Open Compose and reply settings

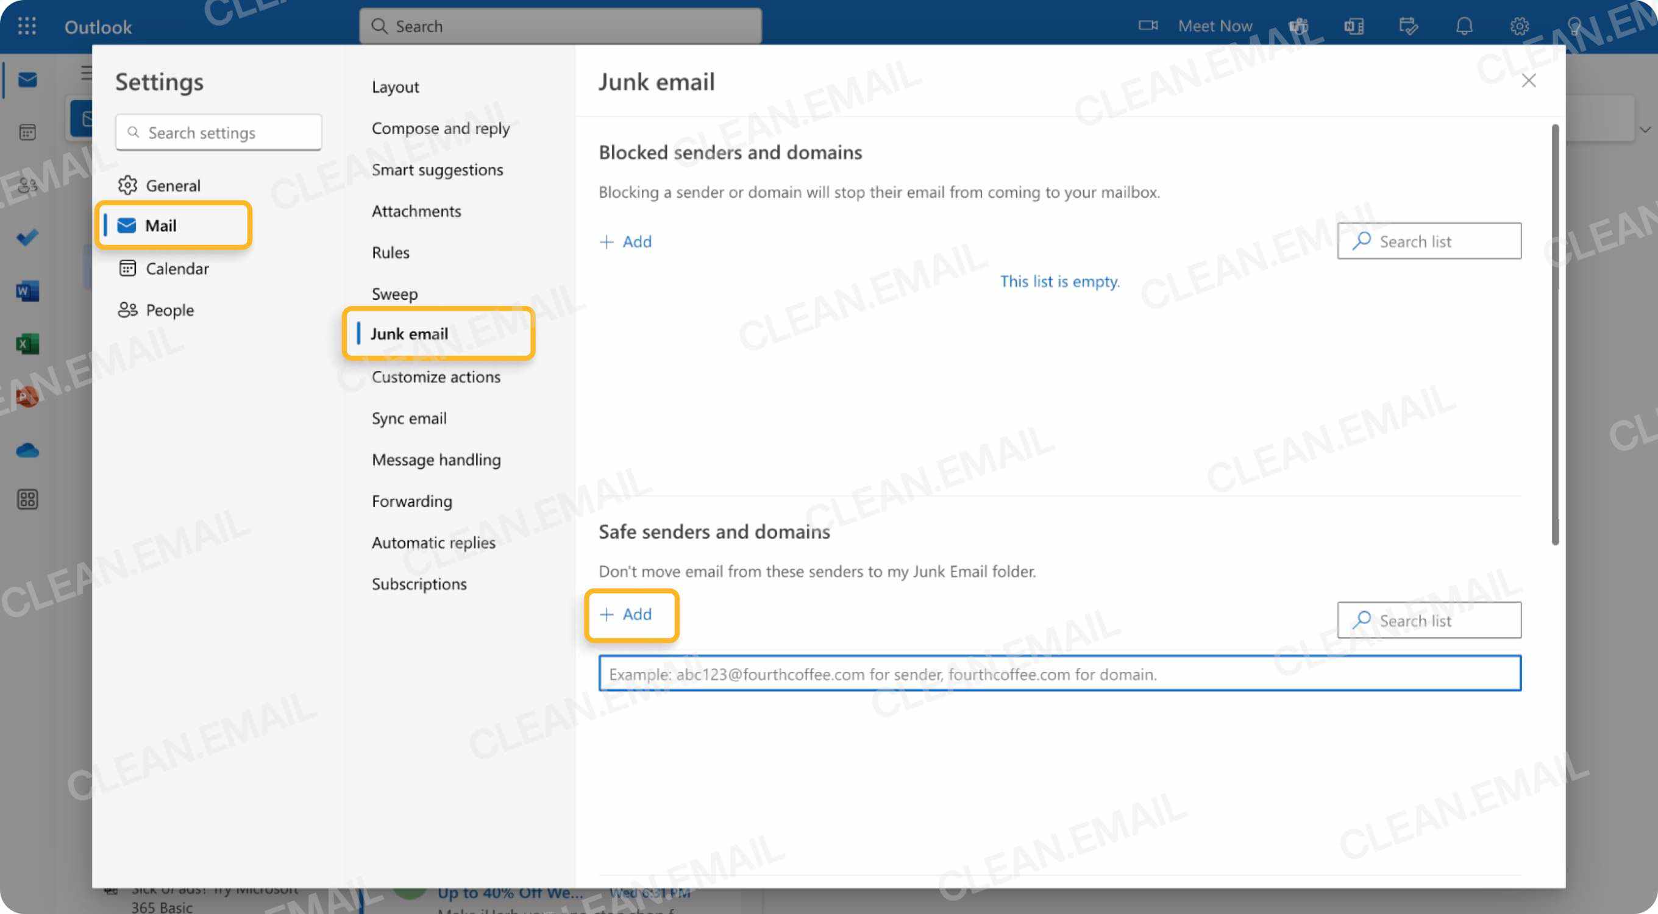tap(441, 128)
